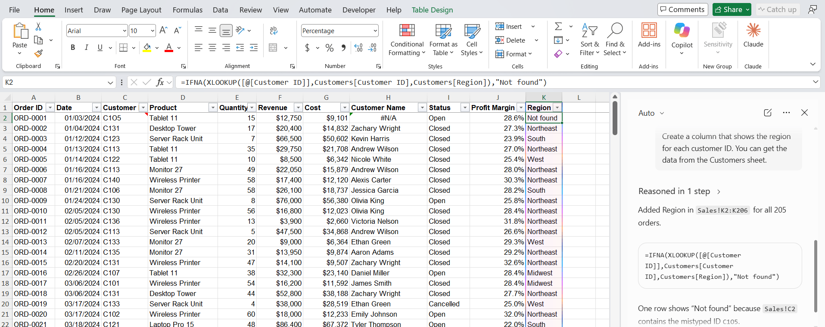Click the Orientation text angle icon
This screenshot has height=327, width=825.
tap(240, 30)
